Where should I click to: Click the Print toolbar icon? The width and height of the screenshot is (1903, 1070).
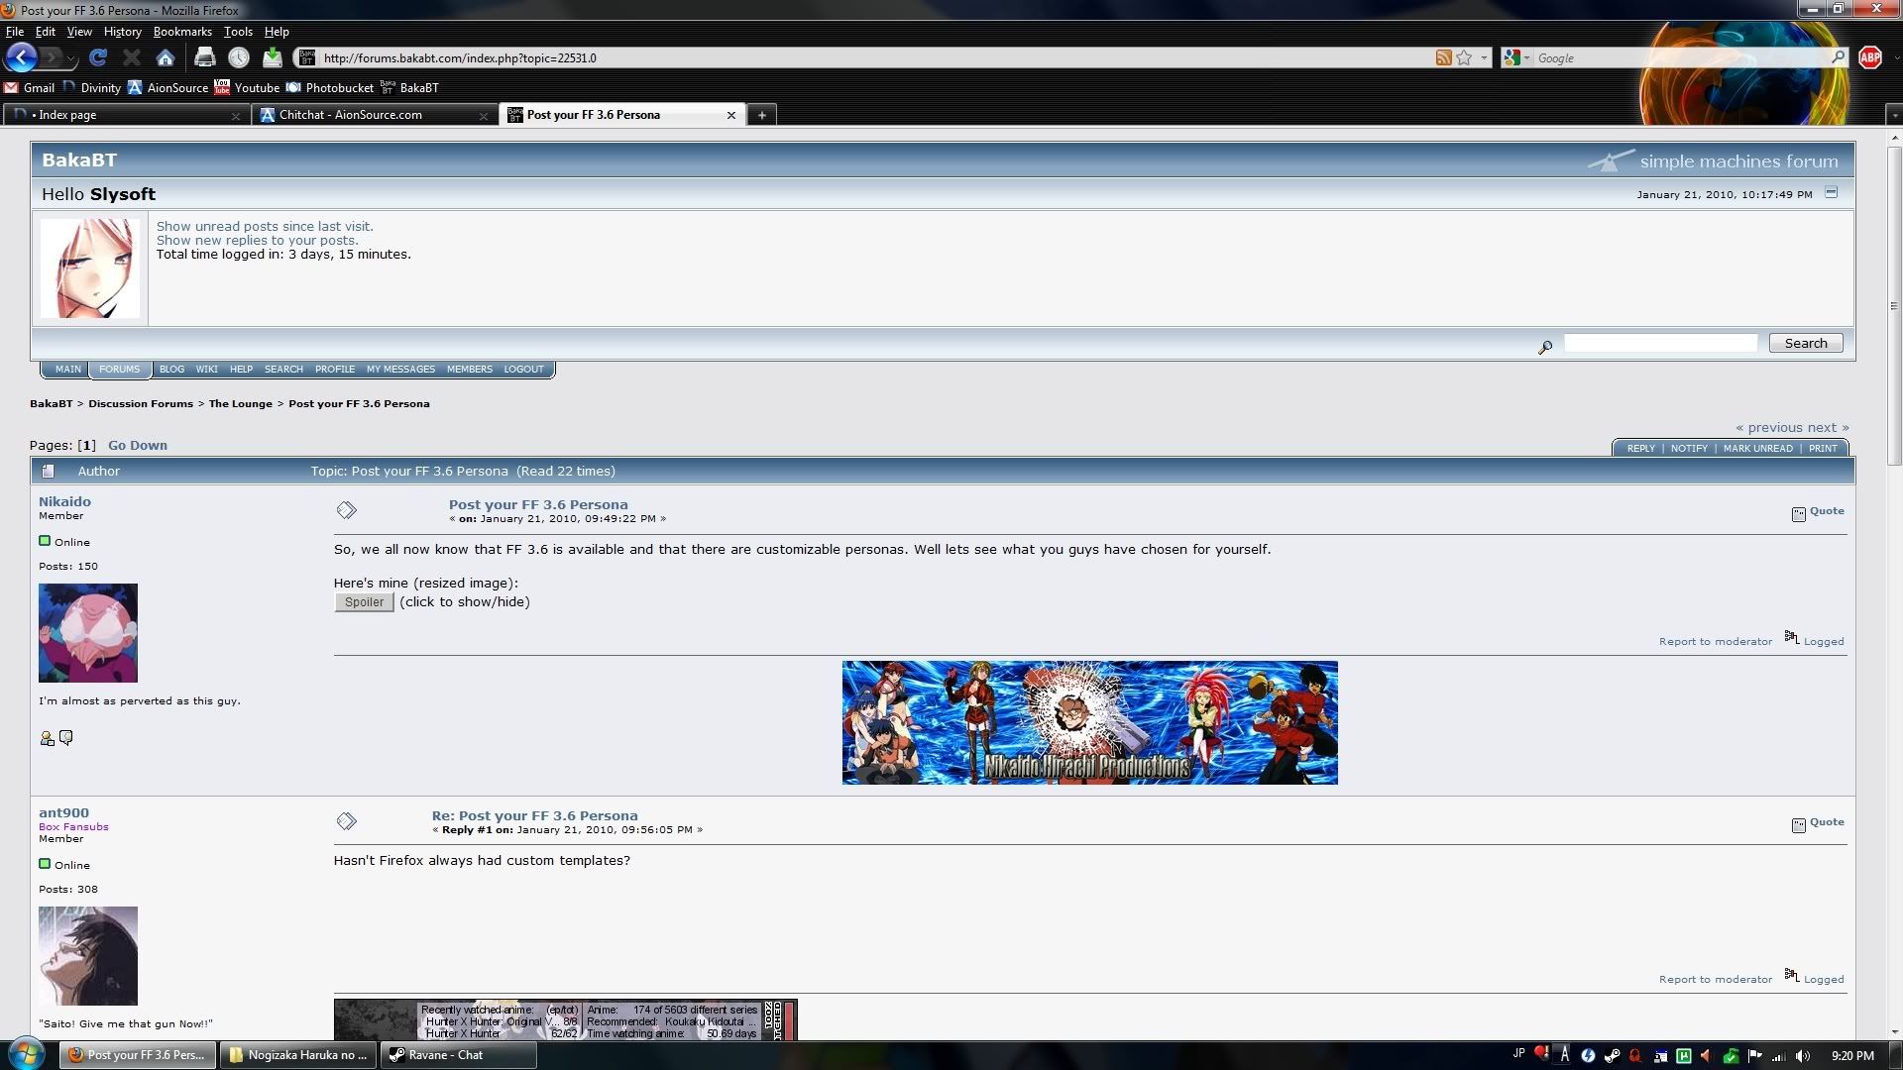coord(204,57)
